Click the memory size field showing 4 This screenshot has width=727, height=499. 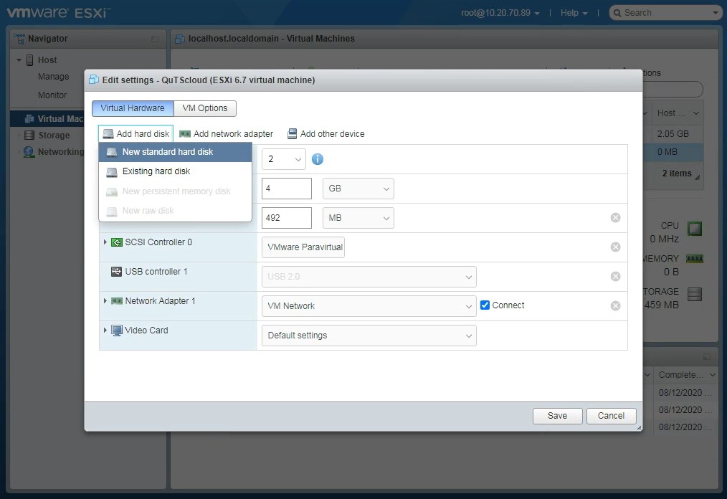[x=287, y=189]
